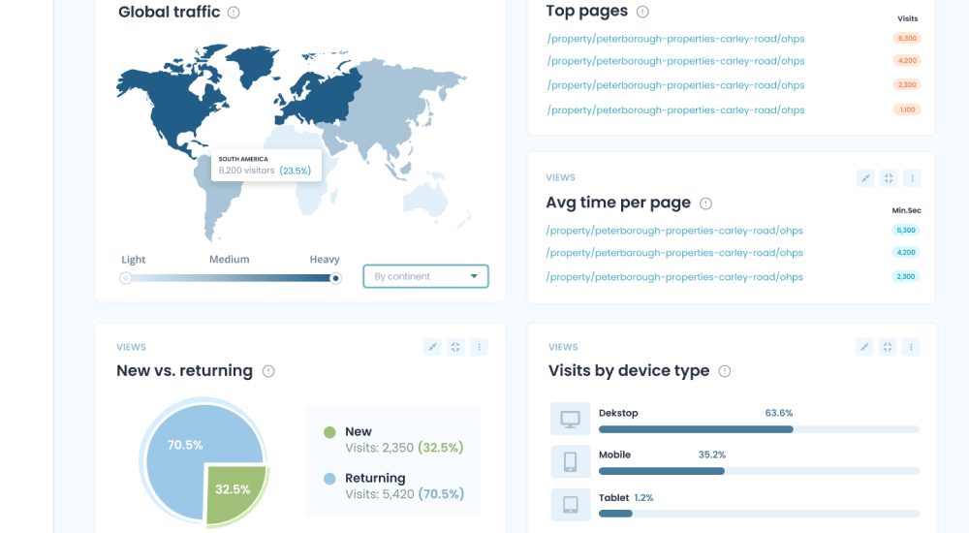Click the 4,200 visits badge in Top pages
Image resolution: width=969 pixels, height=533 pixels.
[907, 61]
